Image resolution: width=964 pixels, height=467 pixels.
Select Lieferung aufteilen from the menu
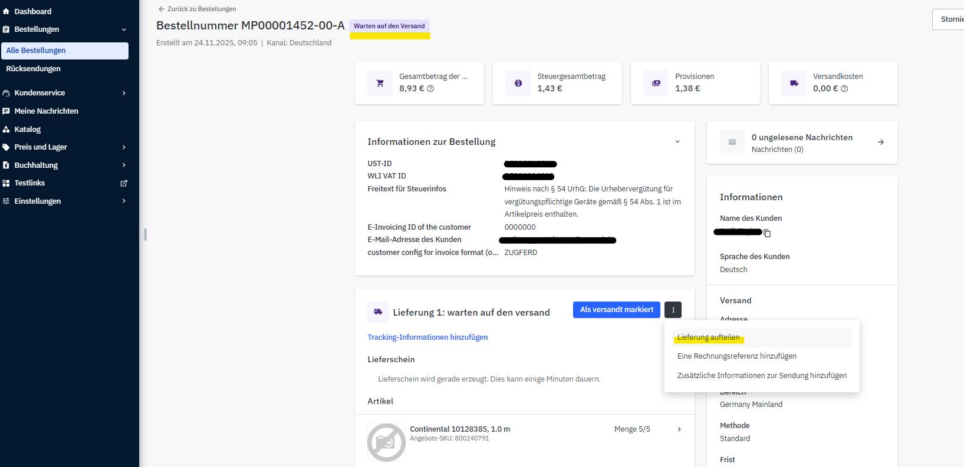click(708, 337)
